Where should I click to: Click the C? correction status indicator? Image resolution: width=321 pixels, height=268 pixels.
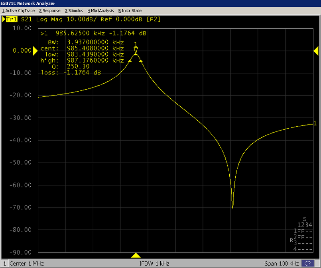[307, 264]
